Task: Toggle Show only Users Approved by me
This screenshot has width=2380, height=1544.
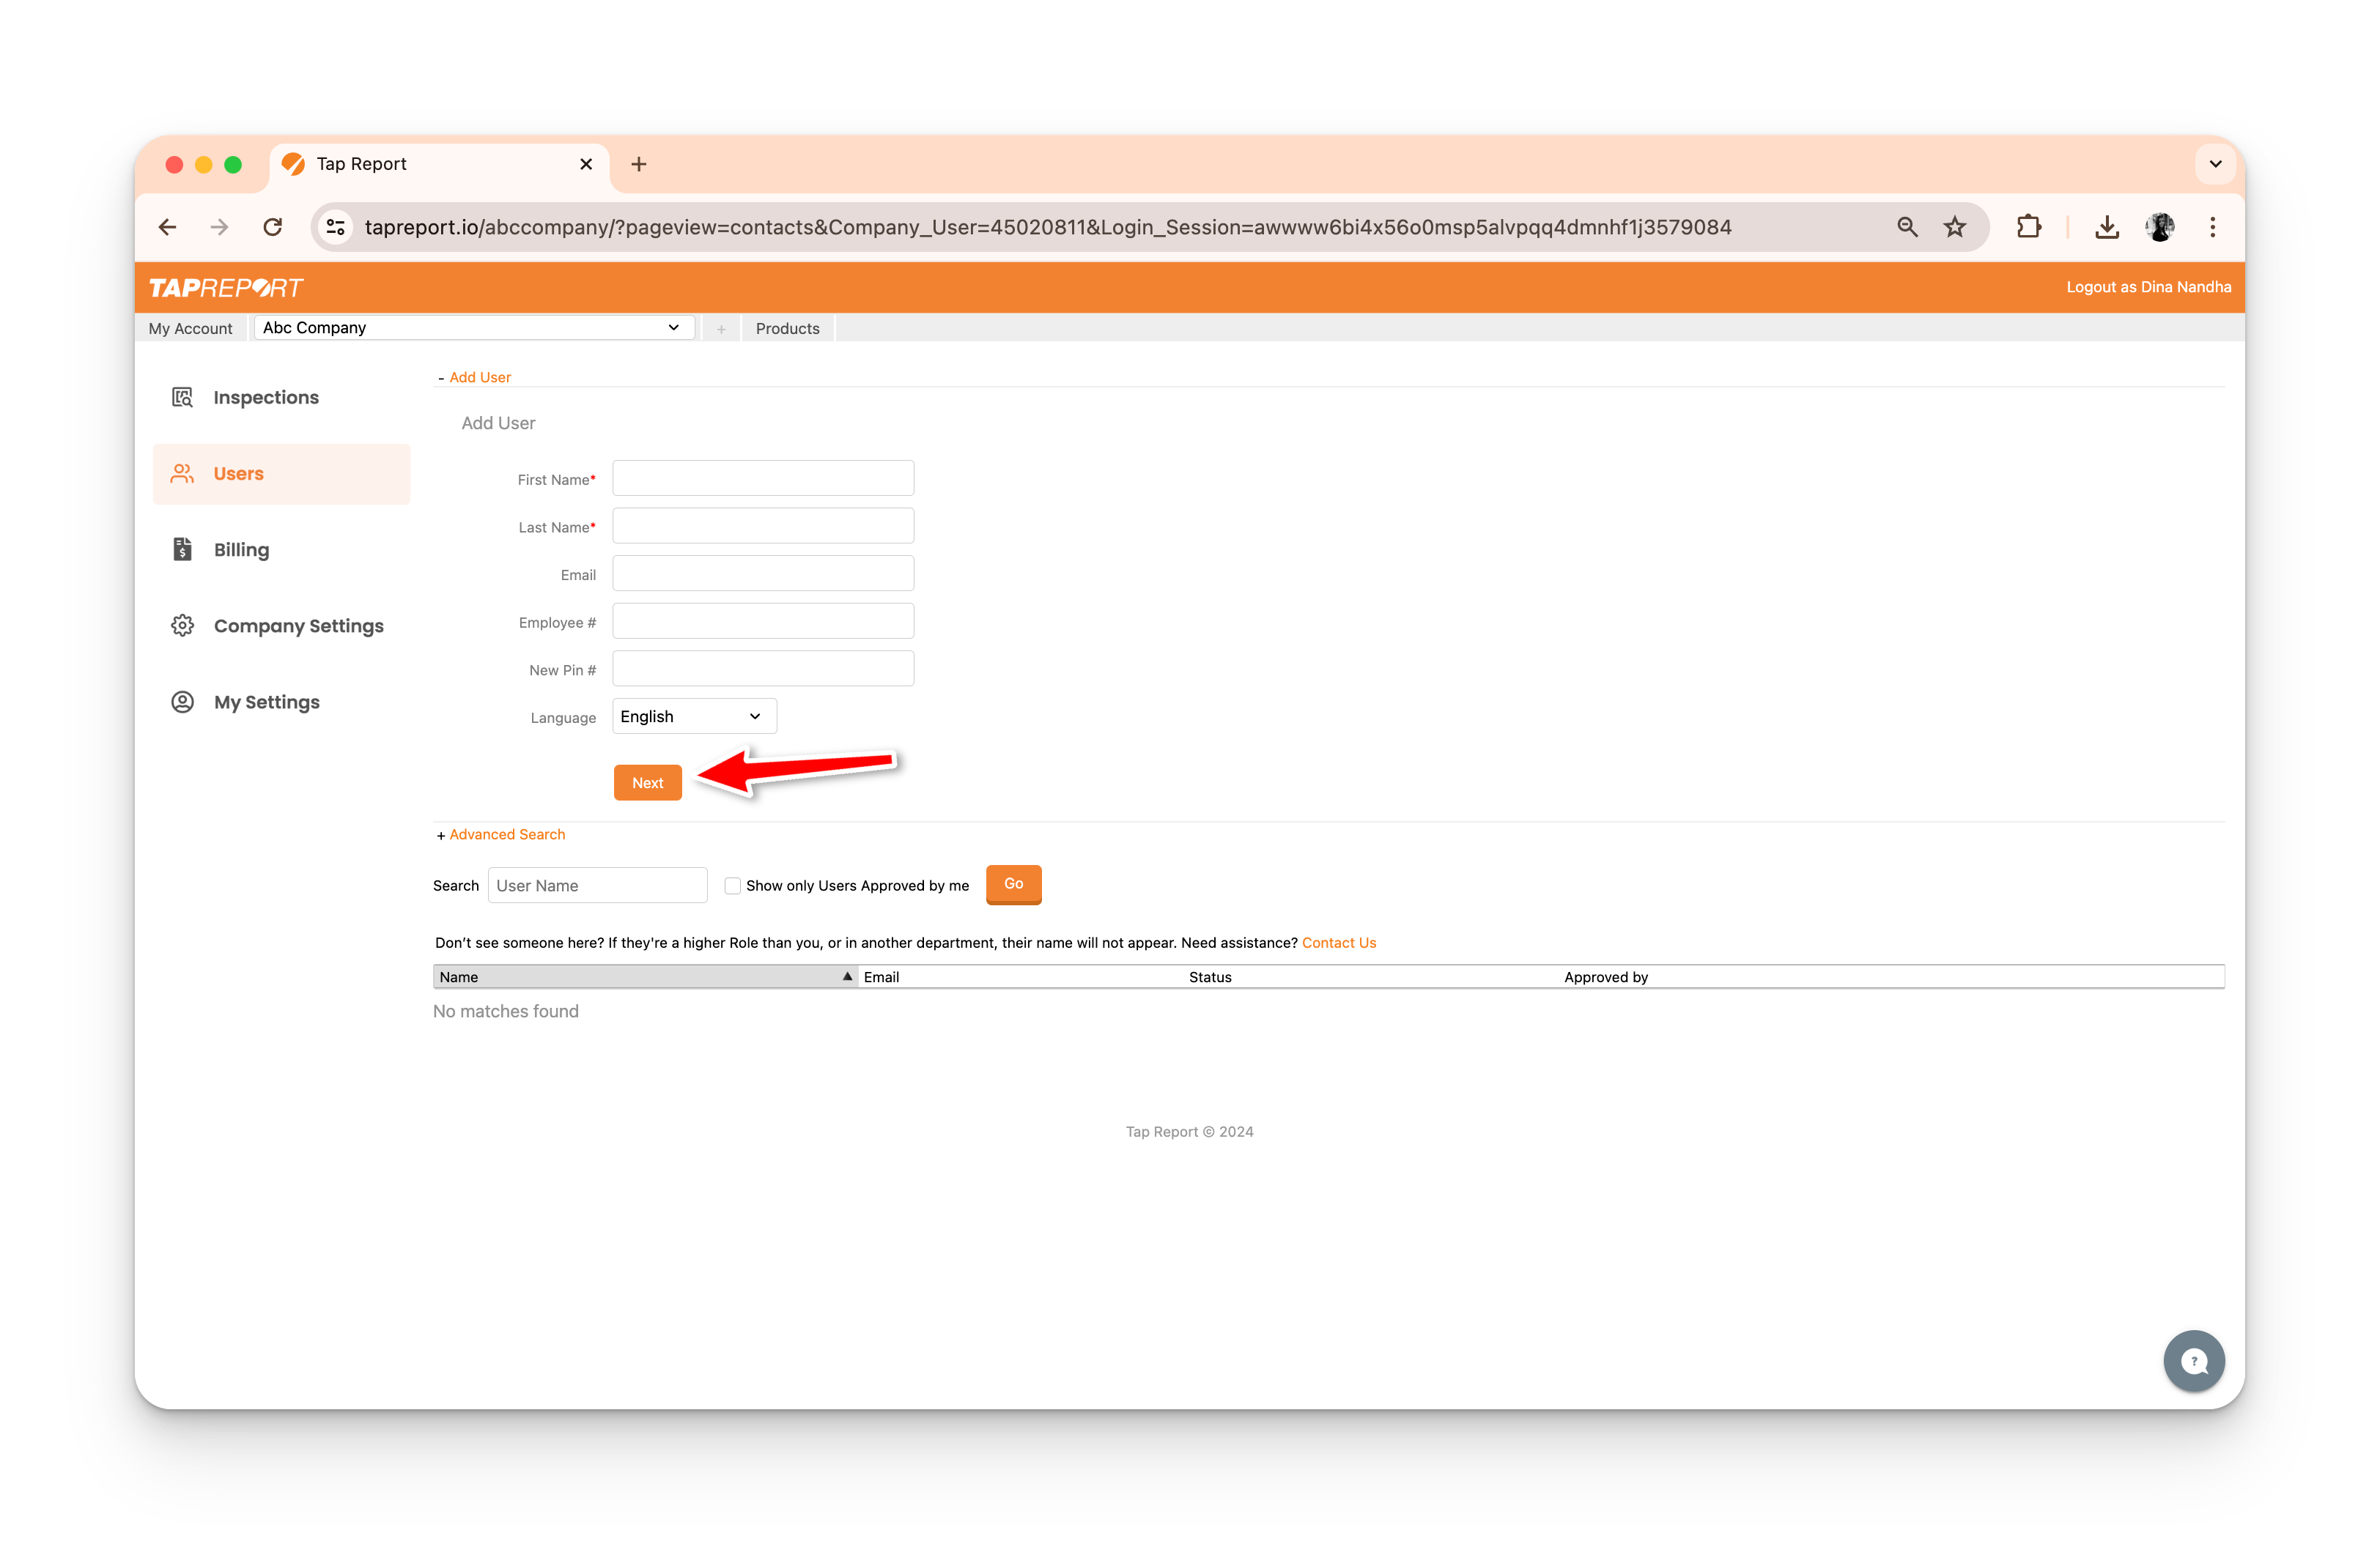Action: click(x=732, y=886)
